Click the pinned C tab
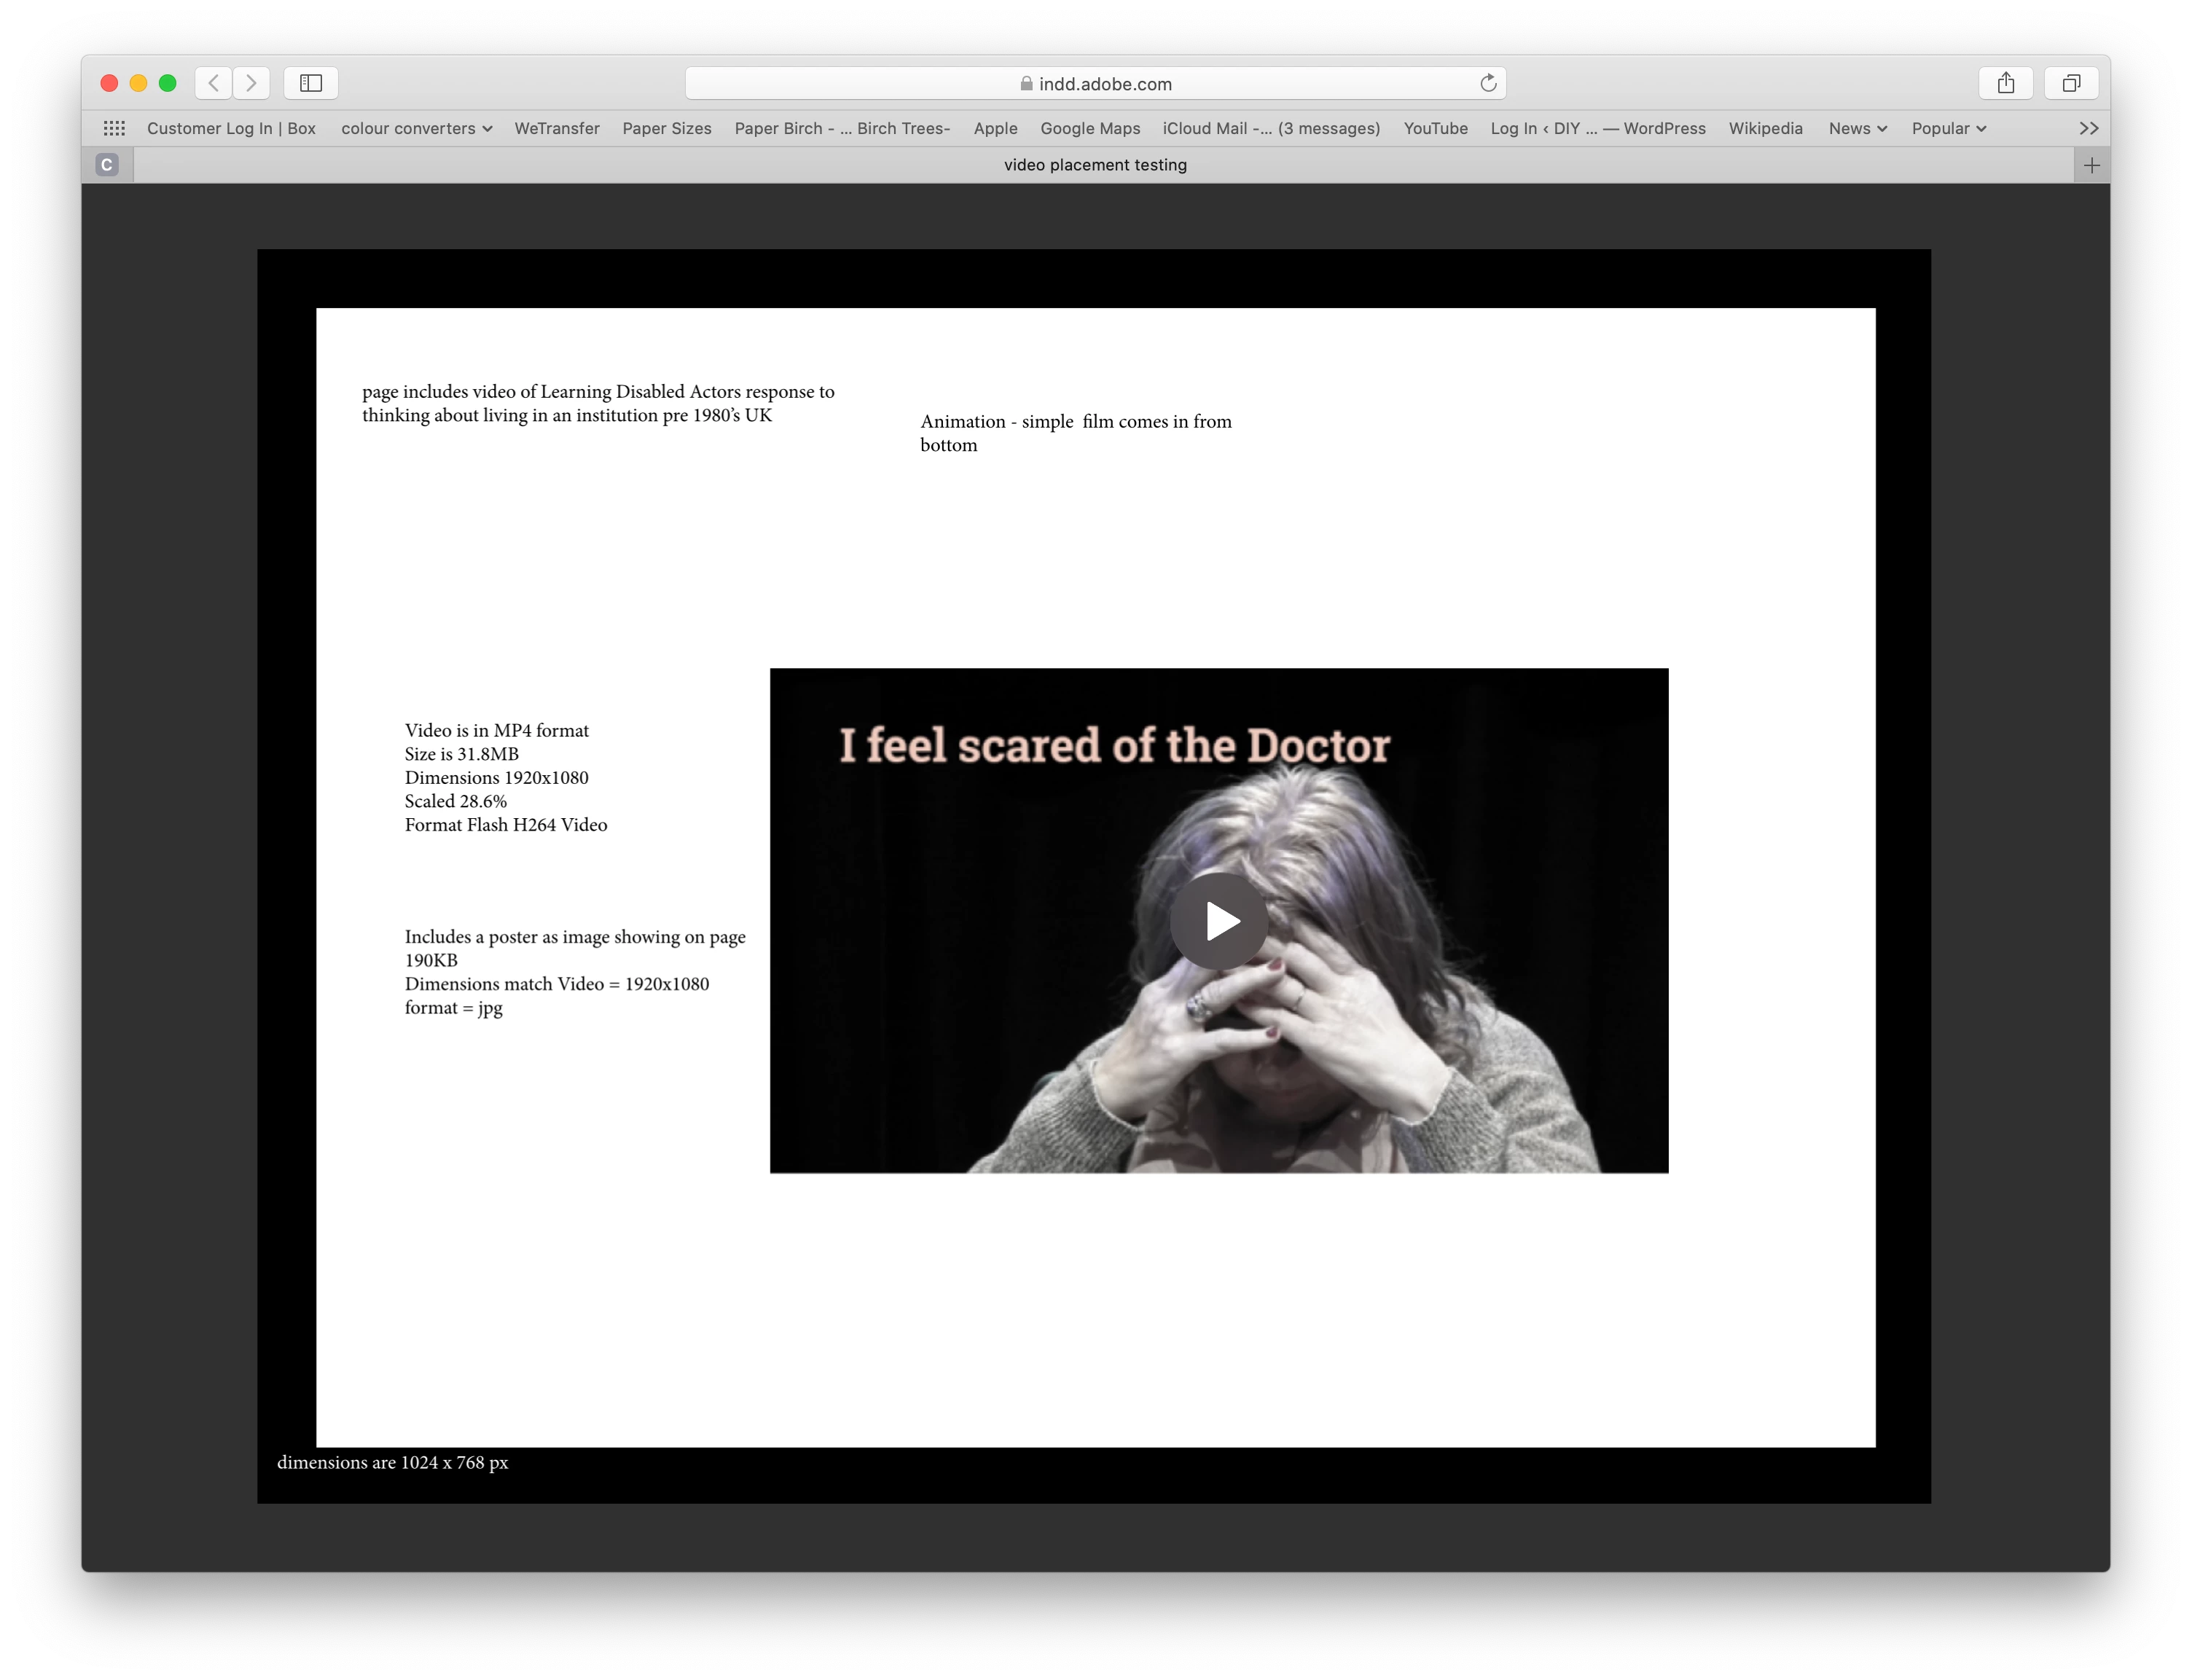Viewport: 2192px width, 1680px height. (107, 165)
